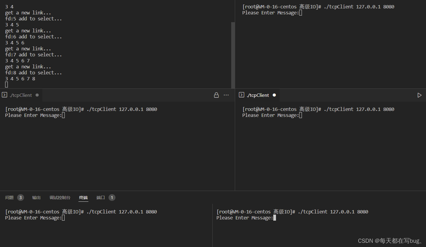Open the 端口 panel tab

pyautogui.click(x=101, y=198)
